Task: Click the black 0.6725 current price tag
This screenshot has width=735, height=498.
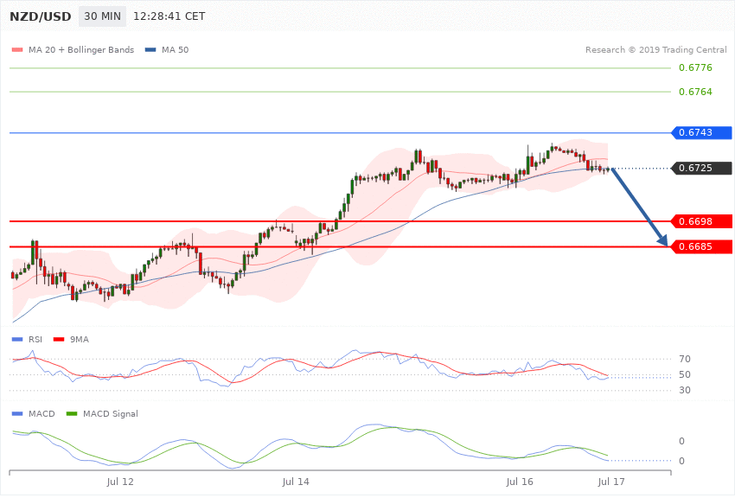Action: point(702,168)
